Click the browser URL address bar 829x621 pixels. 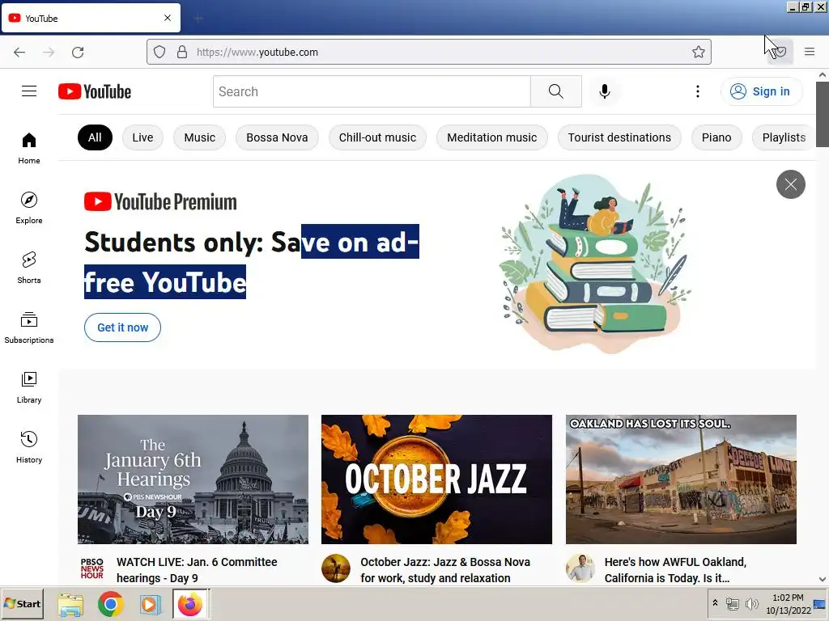pyautogui.click(x=429, y=52)
